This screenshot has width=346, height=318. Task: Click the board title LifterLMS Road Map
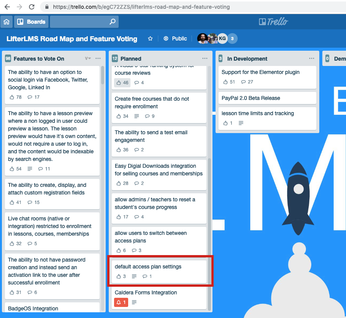click(72, 39)
